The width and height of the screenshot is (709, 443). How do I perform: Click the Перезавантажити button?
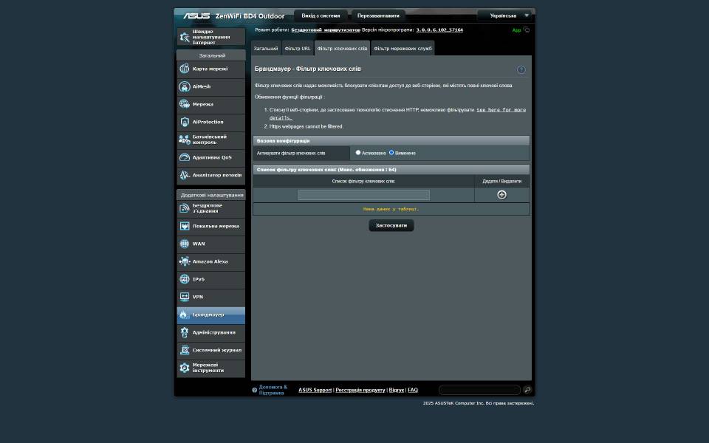378,16
